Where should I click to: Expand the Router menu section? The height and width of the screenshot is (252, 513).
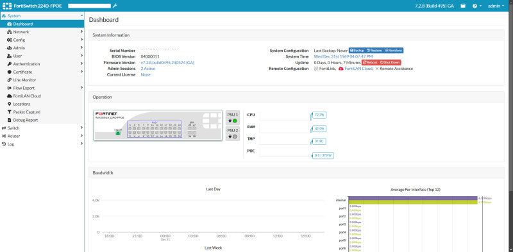tap(42, 136)
